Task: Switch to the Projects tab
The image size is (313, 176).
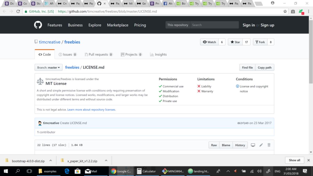Action: (x=131, y=54)
